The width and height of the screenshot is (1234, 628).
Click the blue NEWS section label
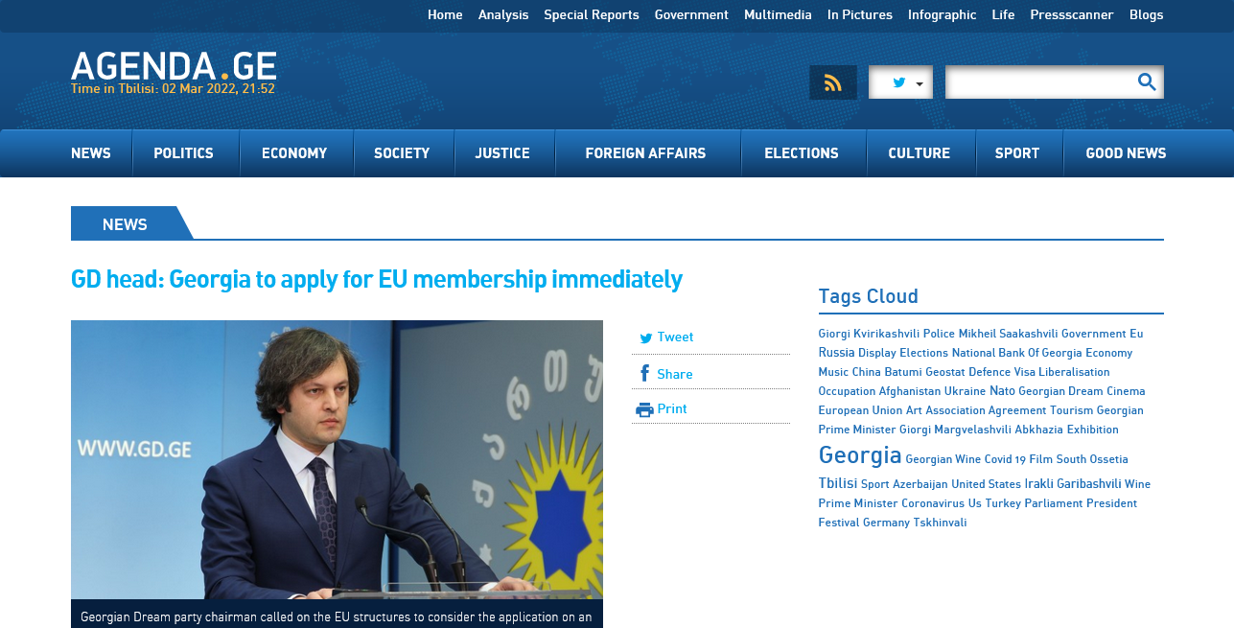[125, 224]
